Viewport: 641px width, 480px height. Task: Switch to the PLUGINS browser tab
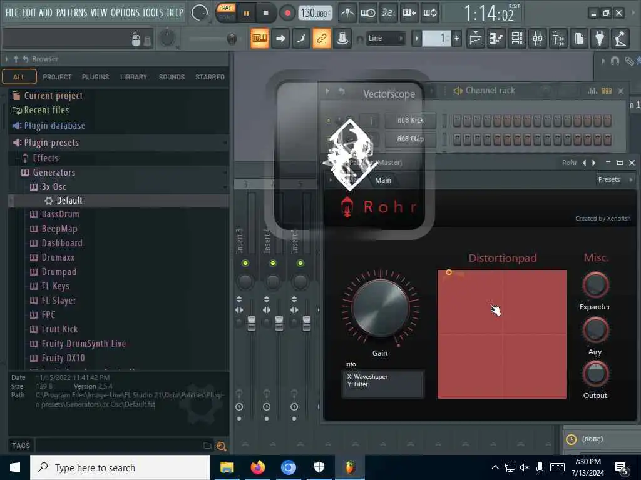pyautogui.click(x=95, y=77)
